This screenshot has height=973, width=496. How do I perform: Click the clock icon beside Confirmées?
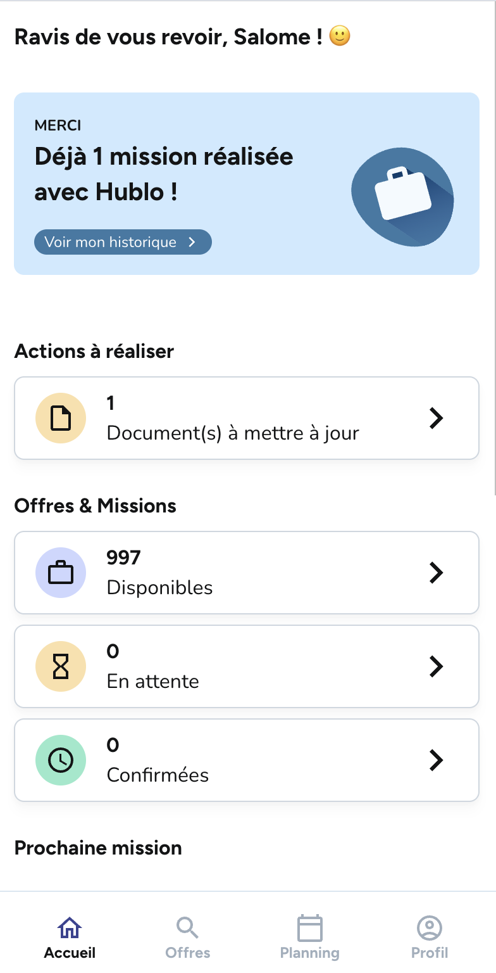click(x=61, y=760)
